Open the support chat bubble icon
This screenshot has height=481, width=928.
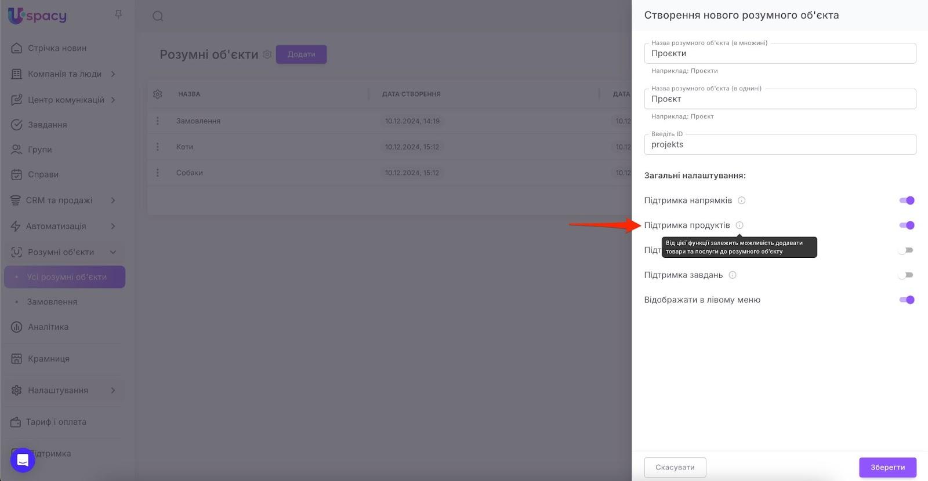pyautogui.click(x=23, y=460)
